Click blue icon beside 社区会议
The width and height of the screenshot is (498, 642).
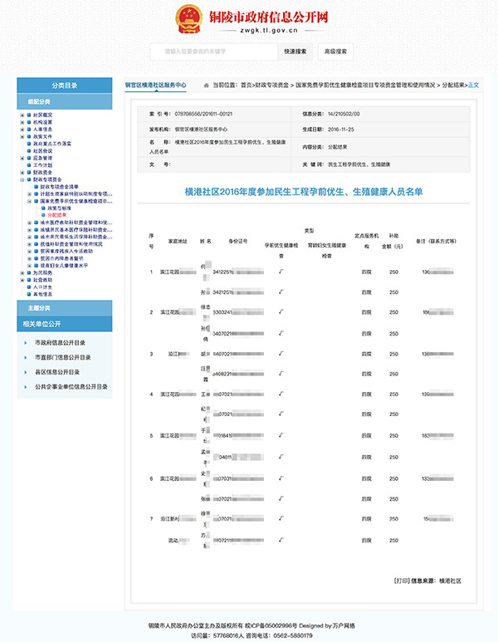tap(29, 150)
